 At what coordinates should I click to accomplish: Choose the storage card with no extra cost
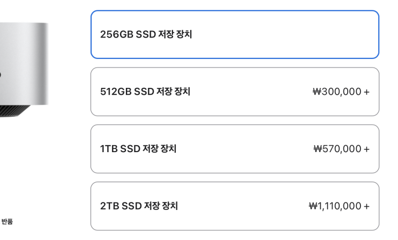point(235,34)
